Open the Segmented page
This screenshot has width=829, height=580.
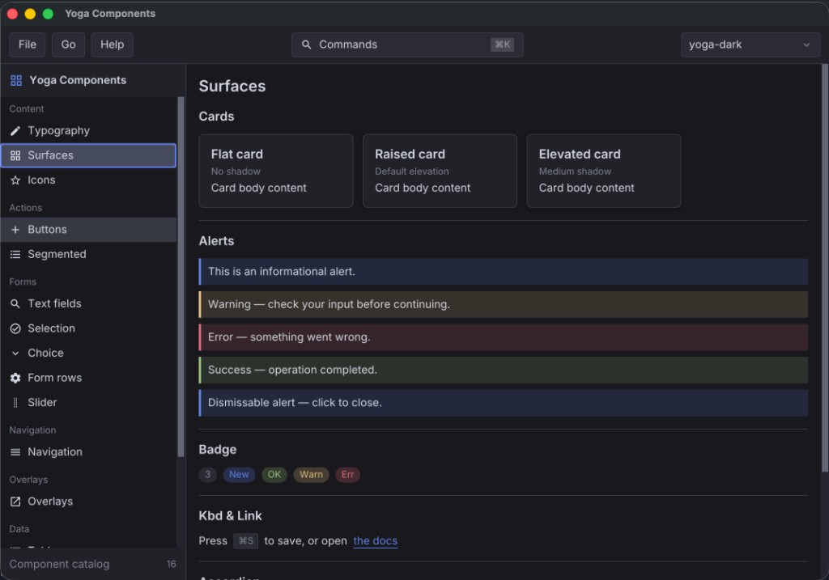tap(88, 255)
